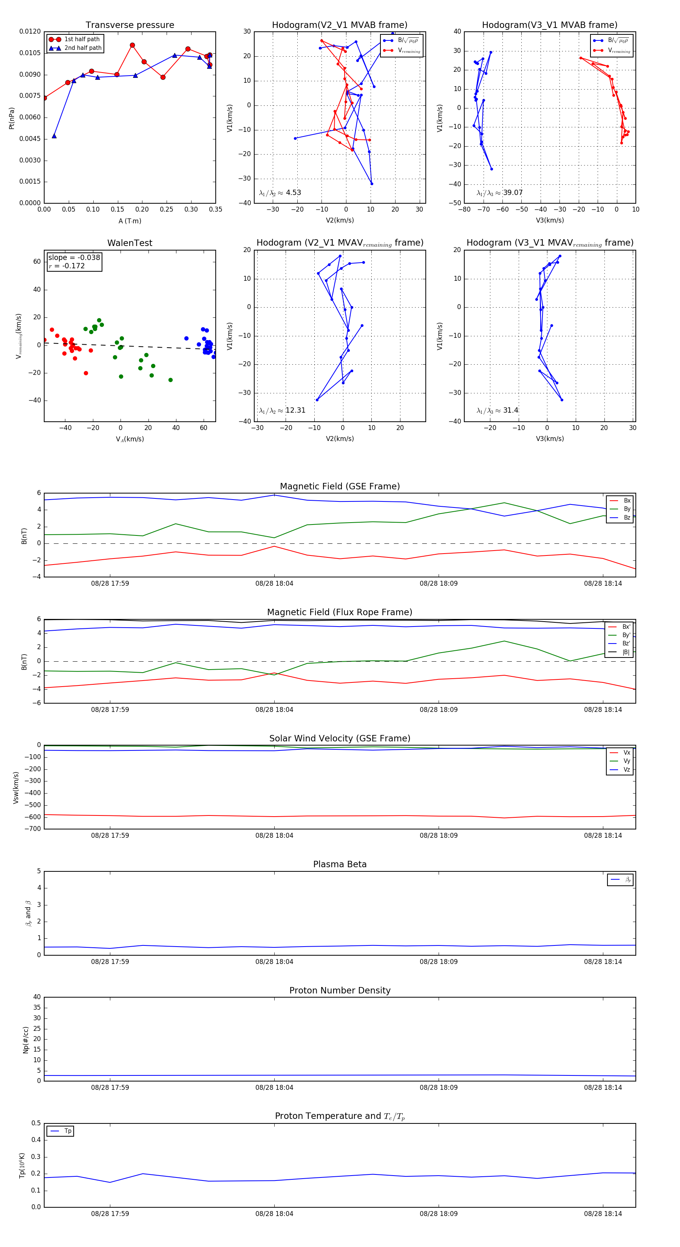
Task: Click the 'Plasma Beta' plot title
Action: tap(340, 864)
